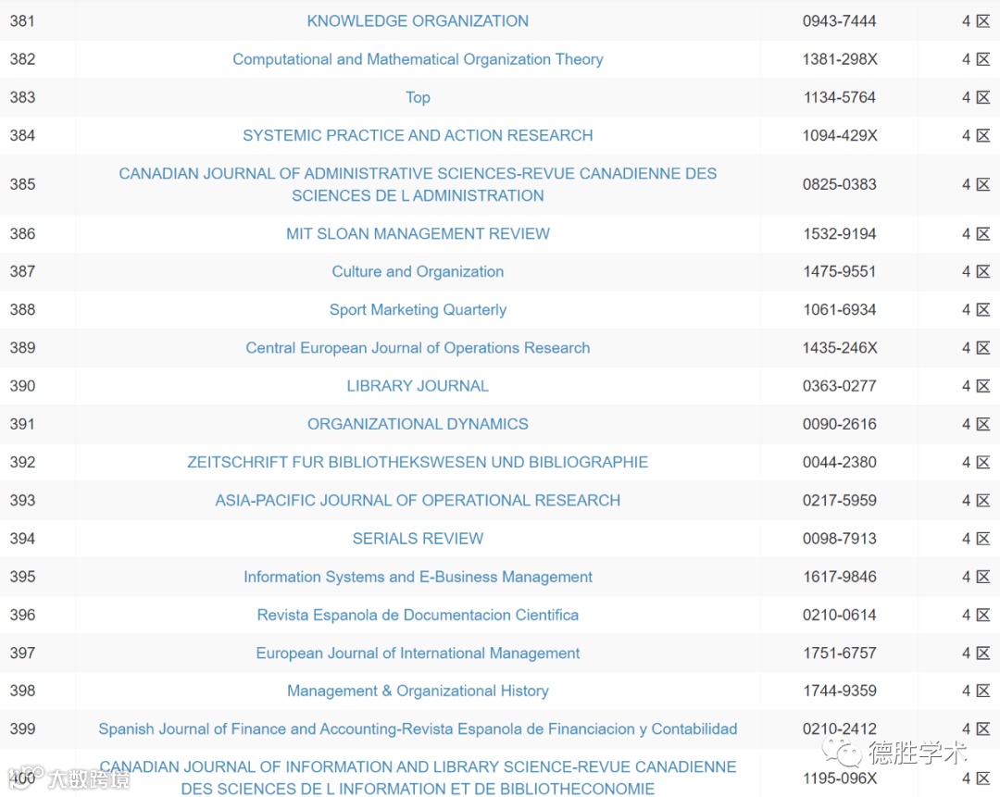Select ISSN 0943-7444
Image resolution: width=1000 pixels, height=797 pixels.
coord(839,21)
